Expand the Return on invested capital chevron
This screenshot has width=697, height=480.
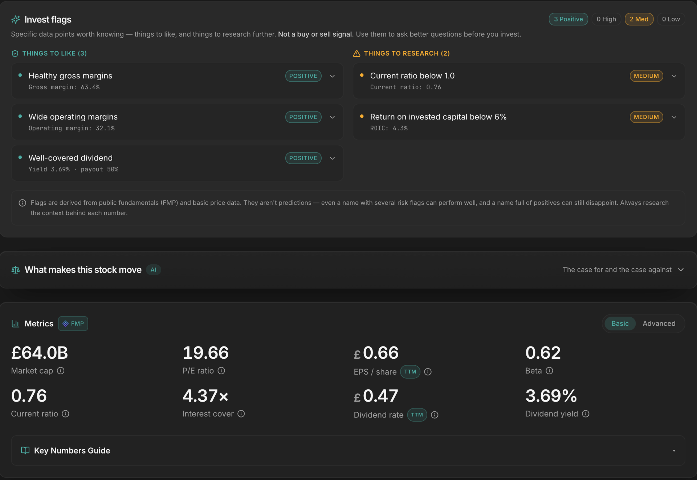[674, 117]
